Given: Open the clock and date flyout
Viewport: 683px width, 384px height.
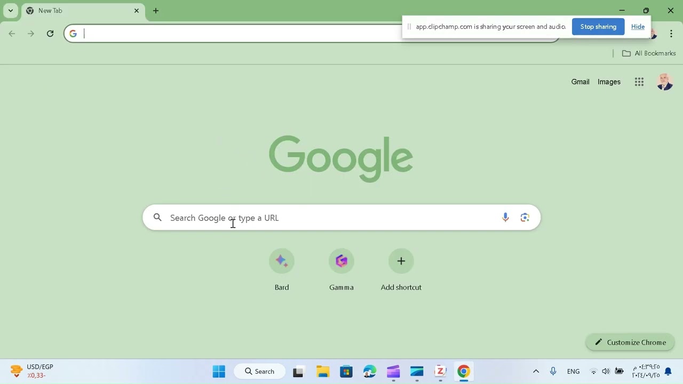Looking at the screenshot, I should [x=646, y=371].
